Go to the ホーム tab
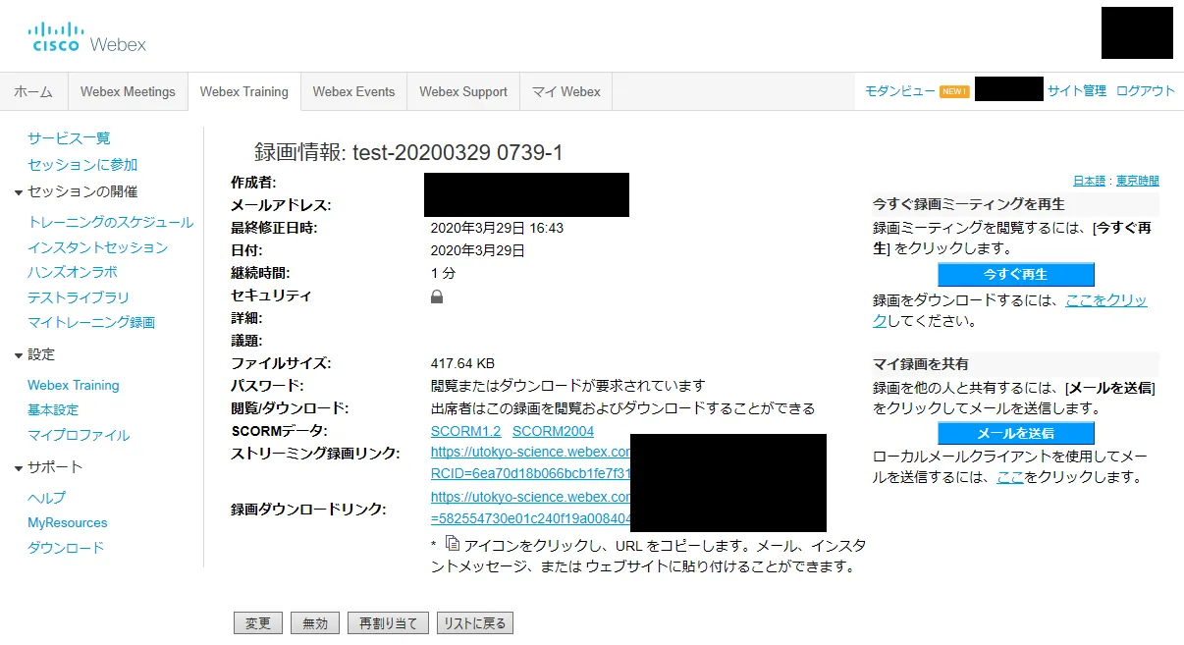Screen dimensions: 1184x645 coord(33,91)
